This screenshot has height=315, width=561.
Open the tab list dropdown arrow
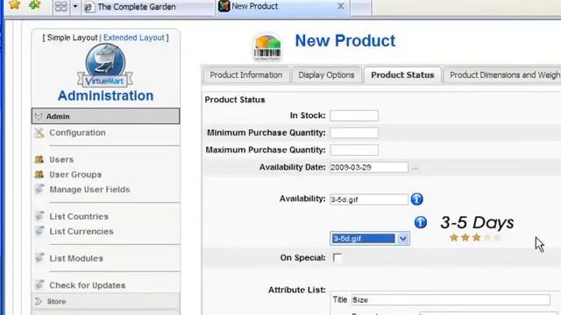click(x=75, y=6)
